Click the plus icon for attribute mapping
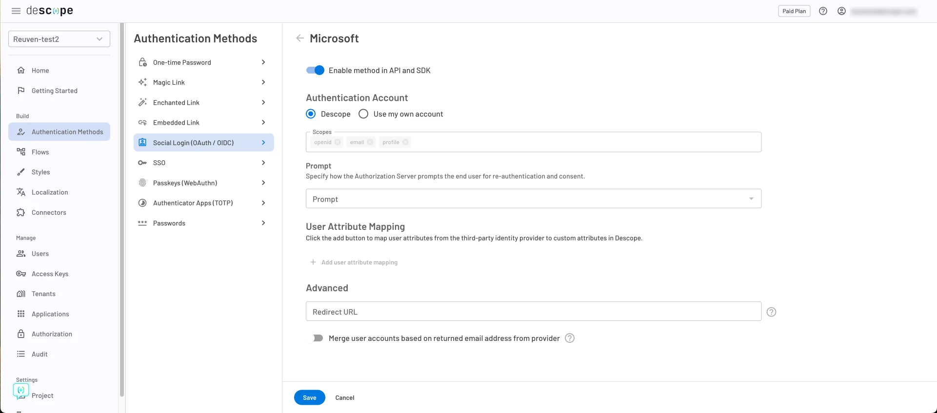 pos(313,262)
